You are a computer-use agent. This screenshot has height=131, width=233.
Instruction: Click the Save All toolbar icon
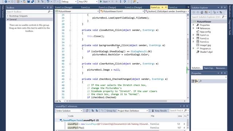pyautogui.click(x=33, y=1)
